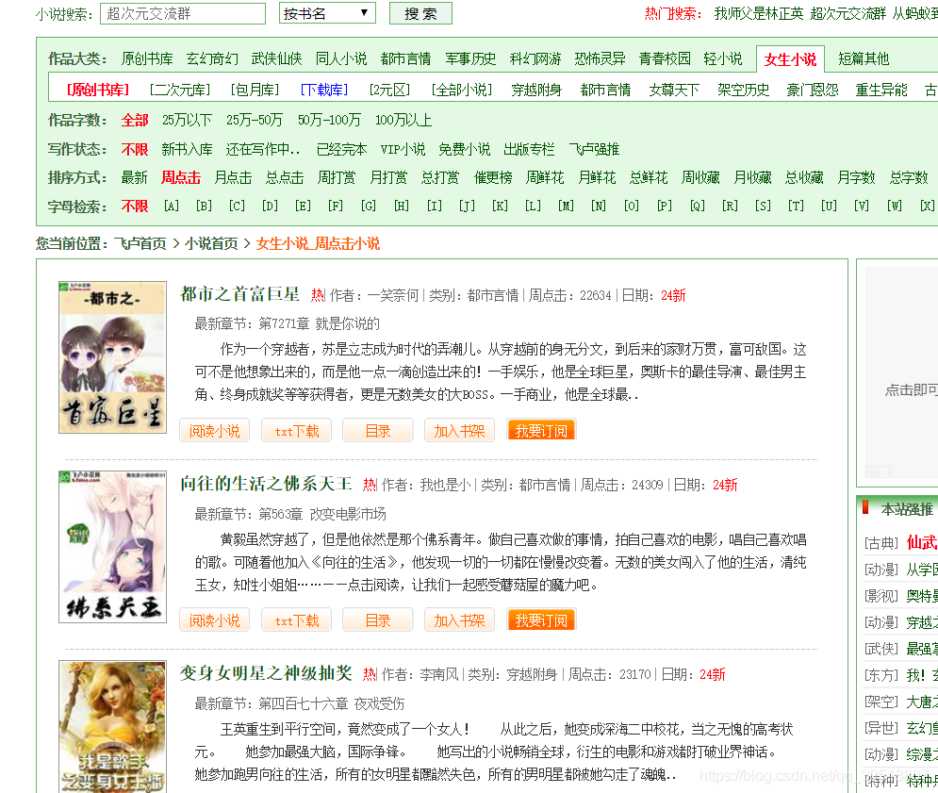This screenshot has width=938, height=793.
Task: Open novel title 向往的生活之佛系天王
Action: click(x=266, y=484)
